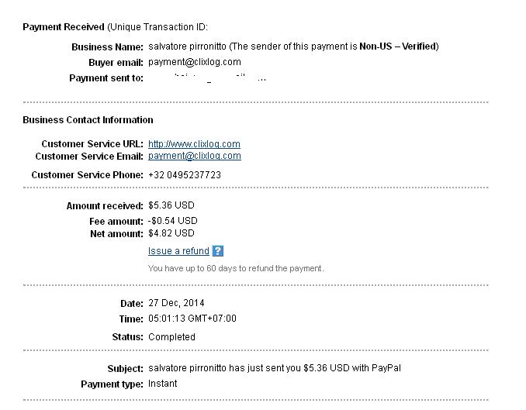The image size is (526, 410).
Task: Click the Customer Service Phone number
Action: [x=185, y=175]
